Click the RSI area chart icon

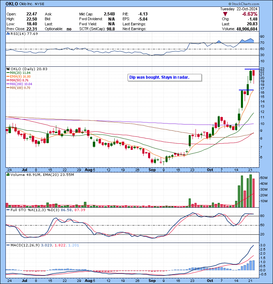click(x=8, y=34)
